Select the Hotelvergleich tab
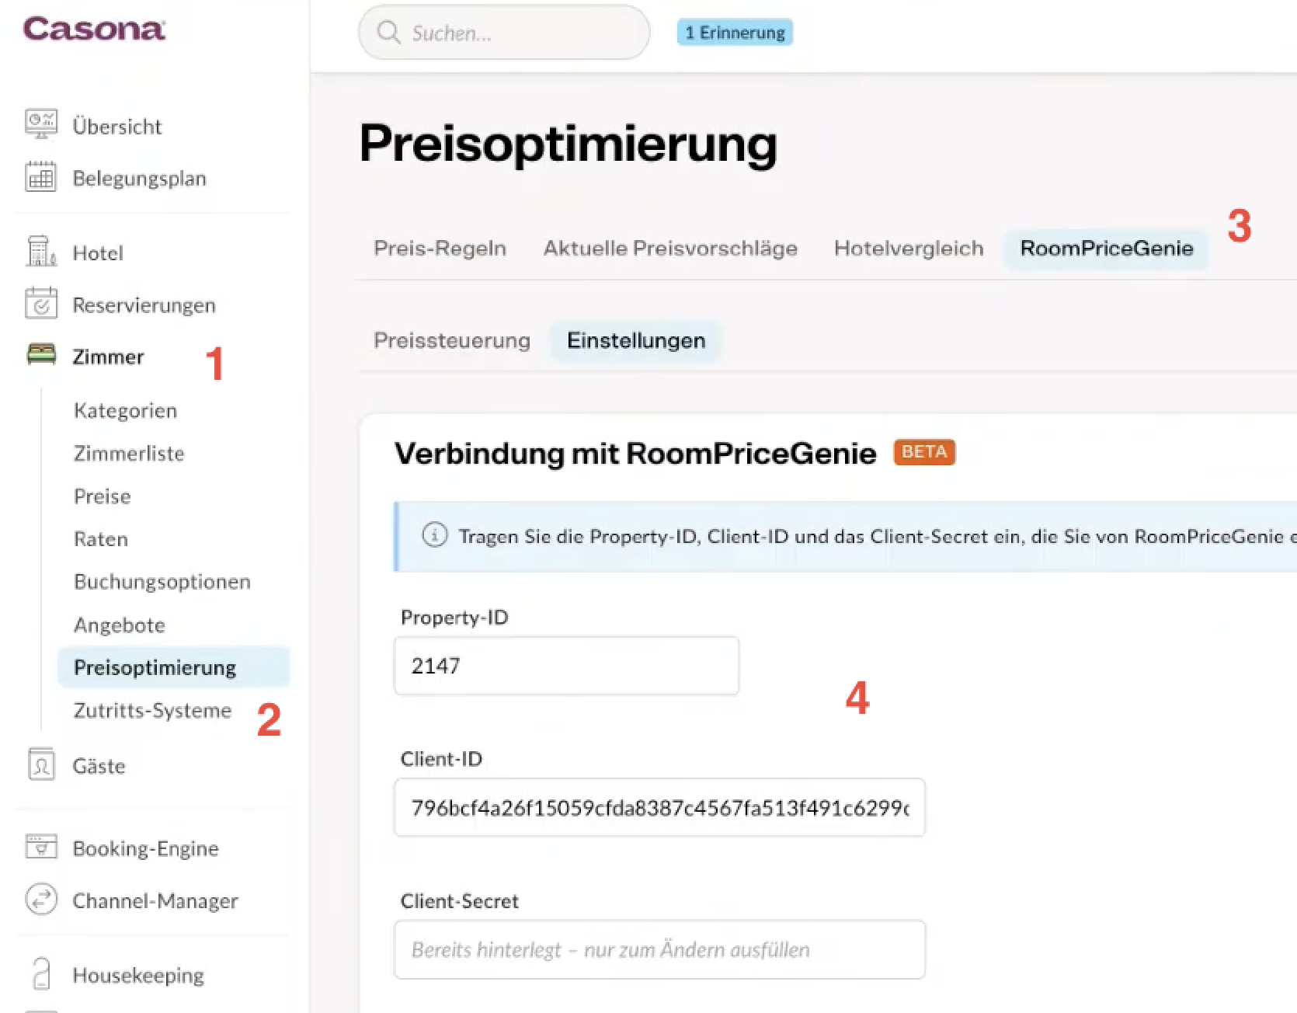This screenshot has height=1013, width=1297. pos(909,249)
